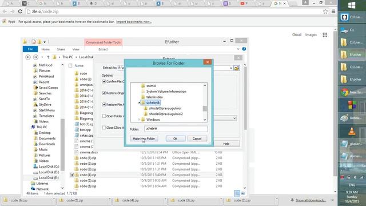Open code (3).zip download menu arrow

[x=221, y=200]
